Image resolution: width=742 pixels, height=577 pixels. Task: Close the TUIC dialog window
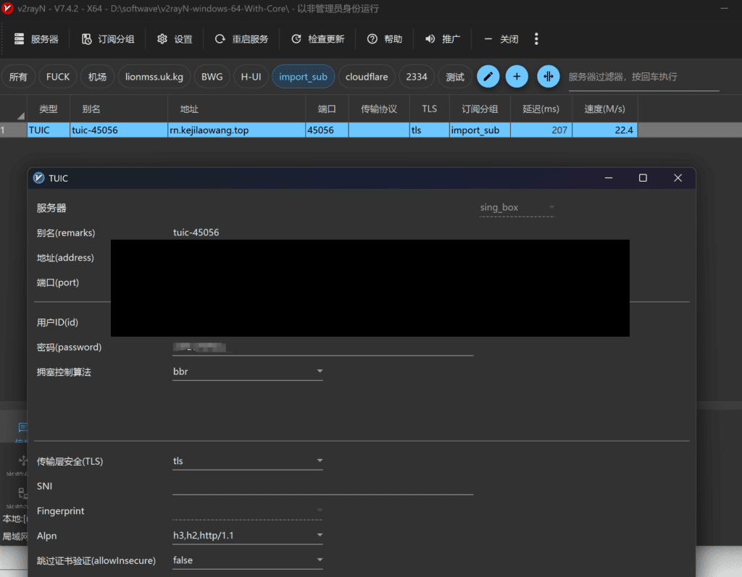click(678, 178)
